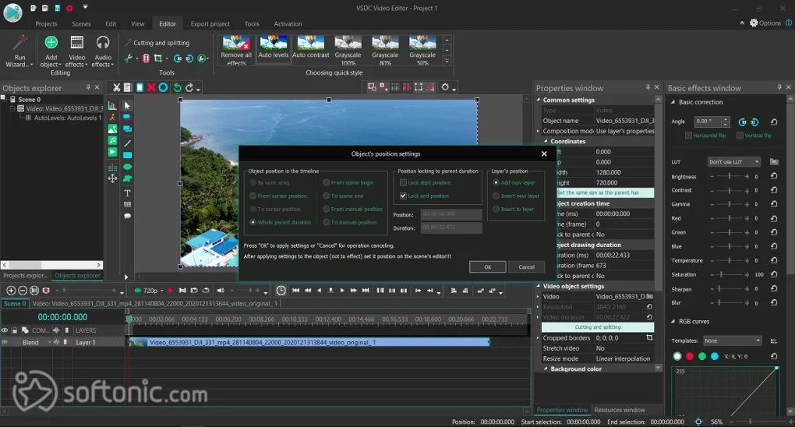Click the Redo arrow icon
The image size is (795, 427).
click(189, 88)
